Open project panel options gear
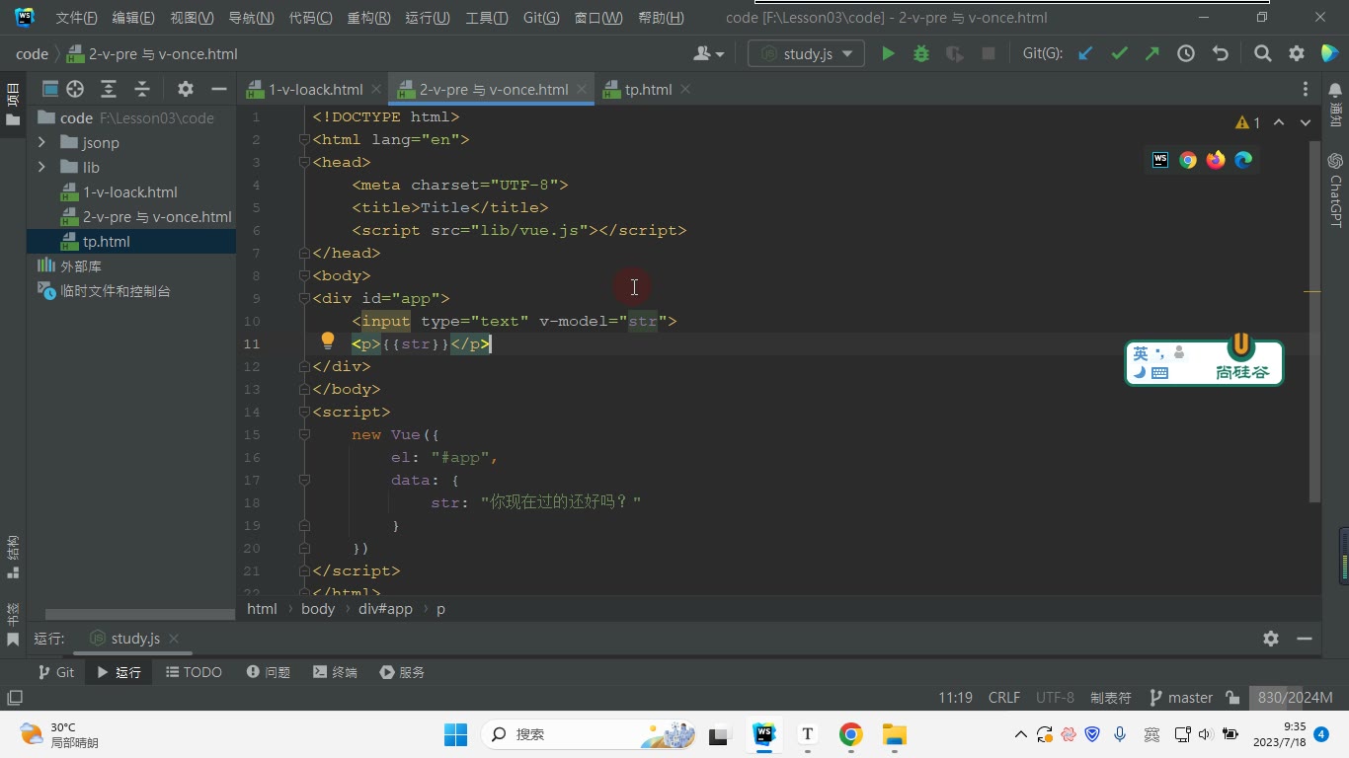This screenshot has width=1349, height=758. [185, 89]
